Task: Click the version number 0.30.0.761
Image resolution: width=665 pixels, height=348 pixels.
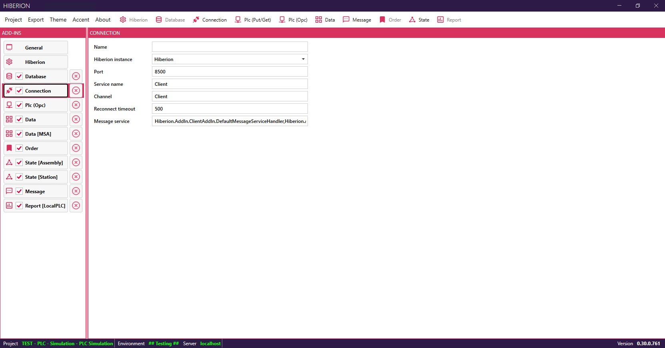Action: (x=649, y=343)
